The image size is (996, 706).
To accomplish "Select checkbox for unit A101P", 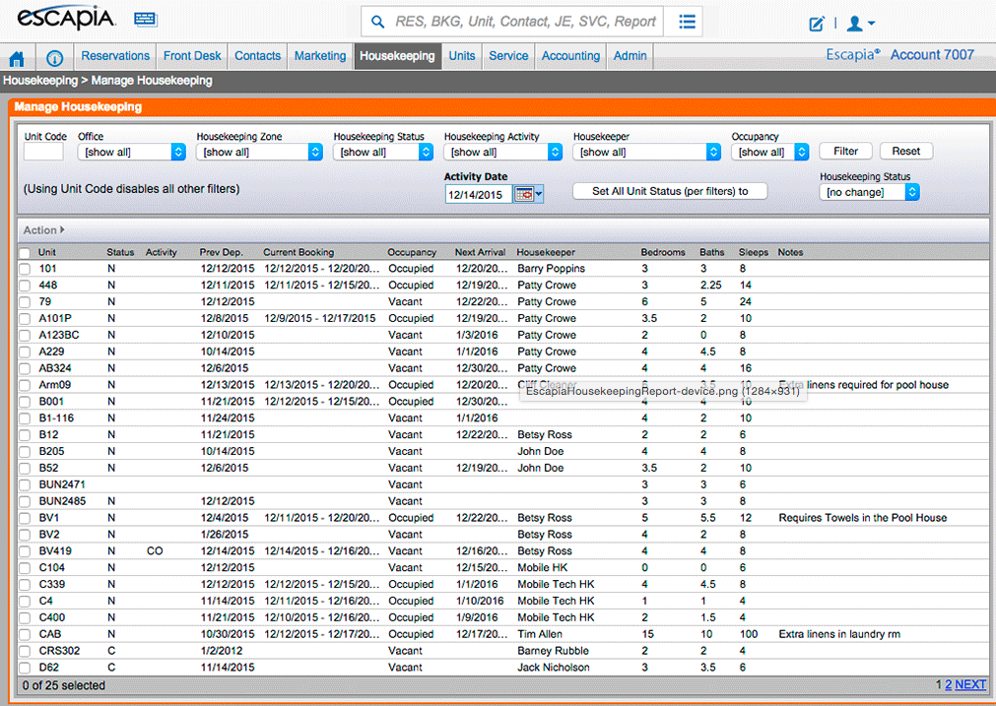I will tap(25, 319).
